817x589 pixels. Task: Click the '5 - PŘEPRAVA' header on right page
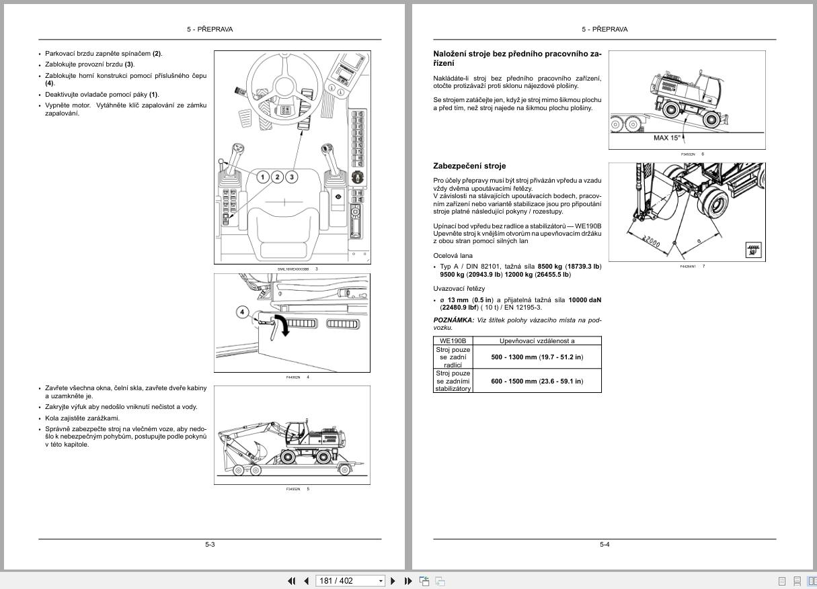[605, 30]
